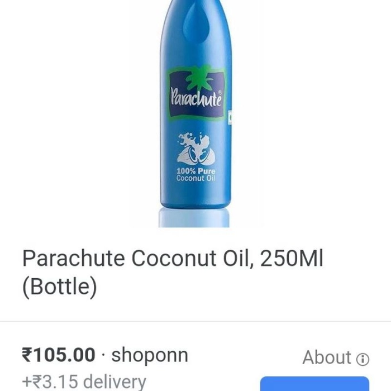Tap the green veg mark at bottle edge

(230, 117)
